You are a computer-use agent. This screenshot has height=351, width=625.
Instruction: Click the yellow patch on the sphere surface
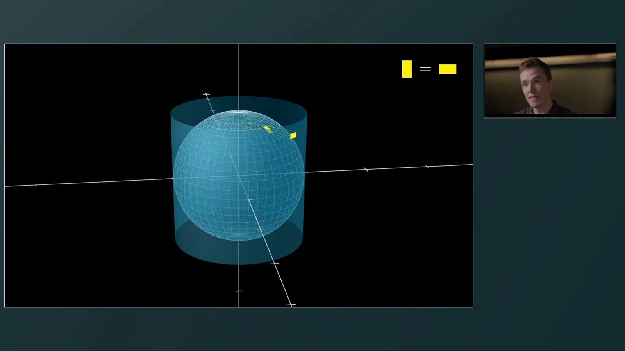coord(268,129)
